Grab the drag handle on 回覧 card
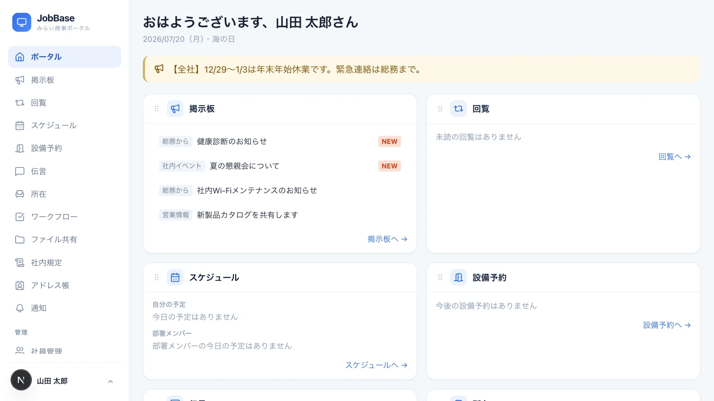714x401 pixels. tap(440, 109)
